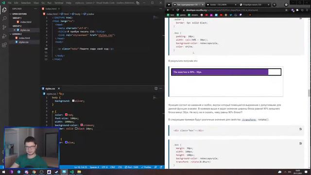Viewport: 311px width, 175px height.
Task: Click the body breadcrumb in index.html editor
Action: (76, 14)
